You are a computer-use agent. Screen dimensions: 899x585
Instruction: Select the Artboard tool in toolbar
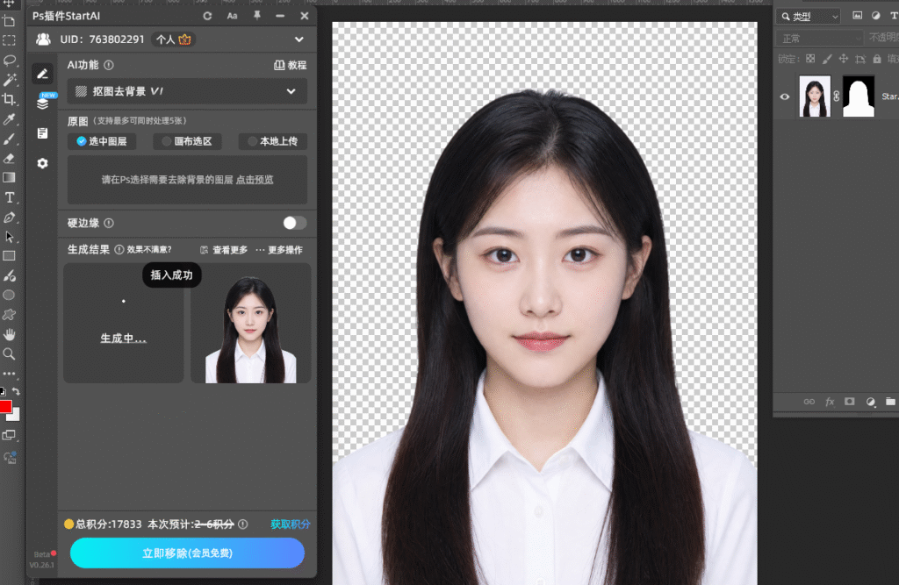[9, 21]
